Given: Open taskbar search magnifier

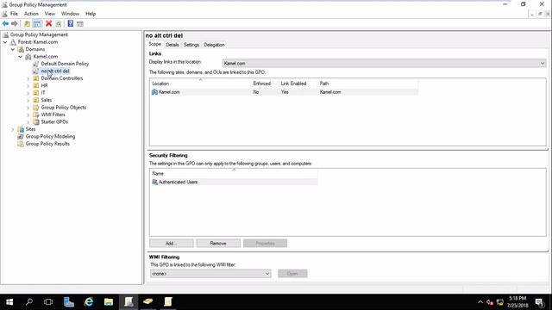Looking at the screenshot, I should pos(29,302).
